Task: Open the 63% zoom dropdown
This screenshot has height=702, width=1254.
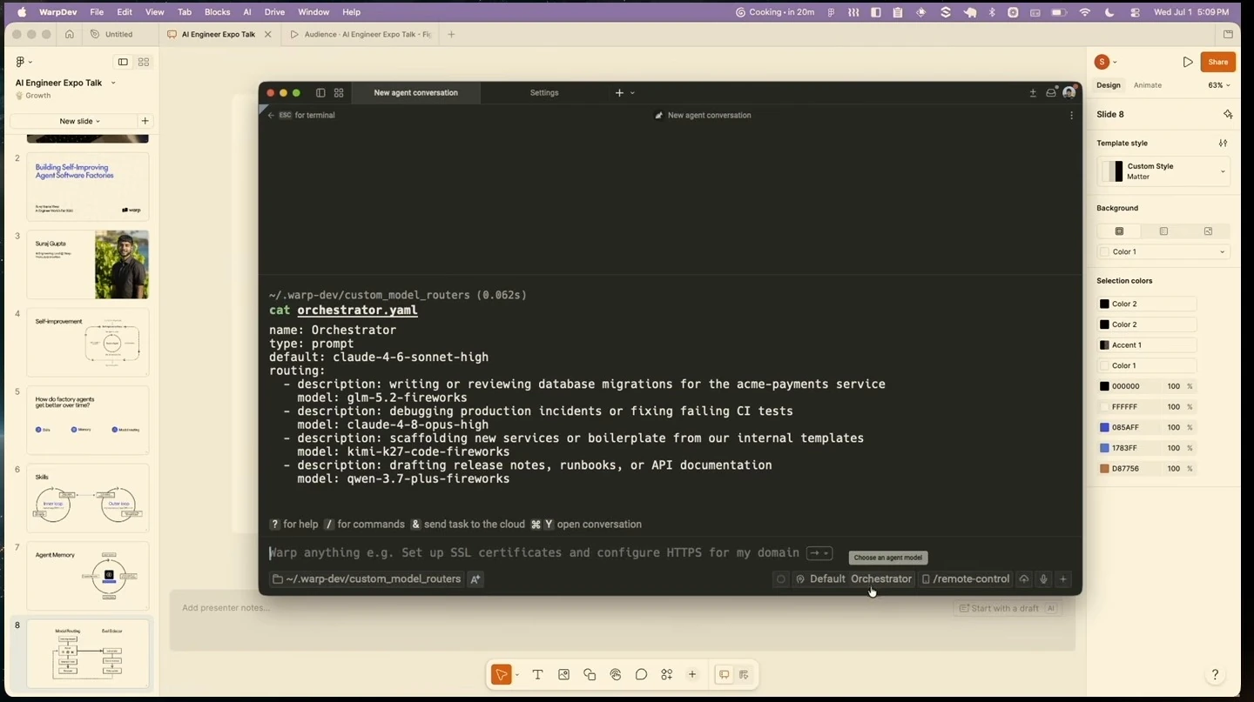Action: 1218,85
